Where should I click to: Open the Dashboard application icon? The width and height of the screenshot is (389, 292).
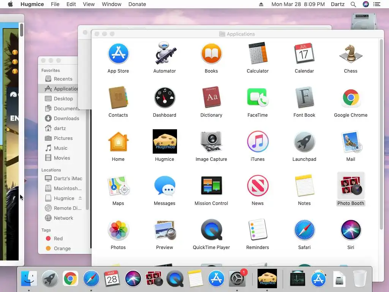[165, 98]
